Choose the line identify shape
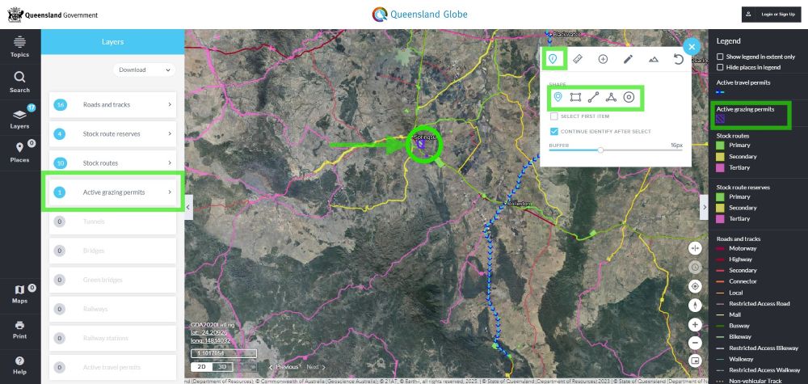 [x=593, y=97]
